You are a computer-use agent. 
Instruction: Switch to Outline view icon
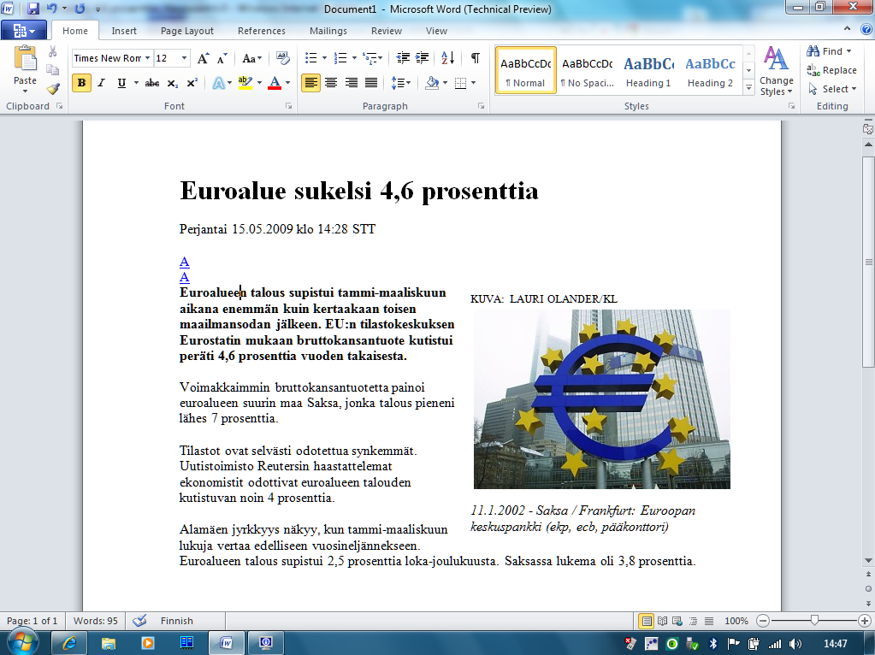coord(693,621)
